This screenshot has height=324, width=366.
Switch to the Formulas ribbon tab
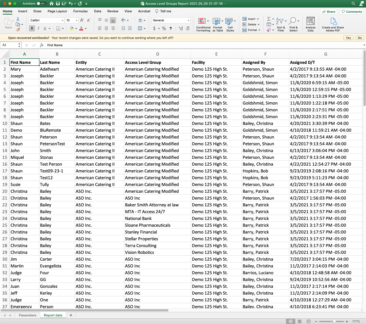pos(80,11)
